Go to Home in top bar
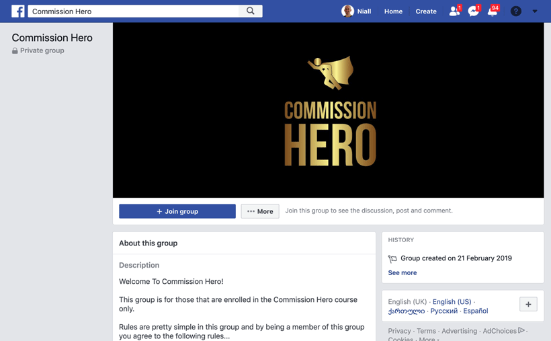Image resolution: width=551 pixels, height=341 pixels. click(393, 11)
